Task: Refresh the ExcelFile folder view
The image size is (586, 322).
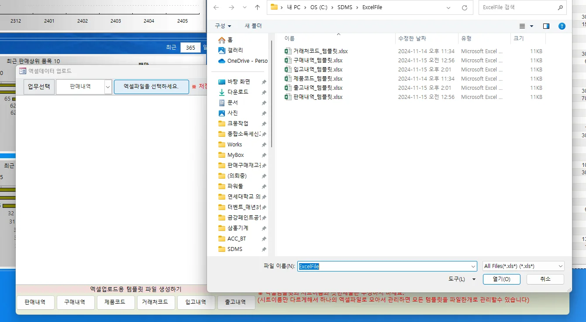Action: [464, 7]
